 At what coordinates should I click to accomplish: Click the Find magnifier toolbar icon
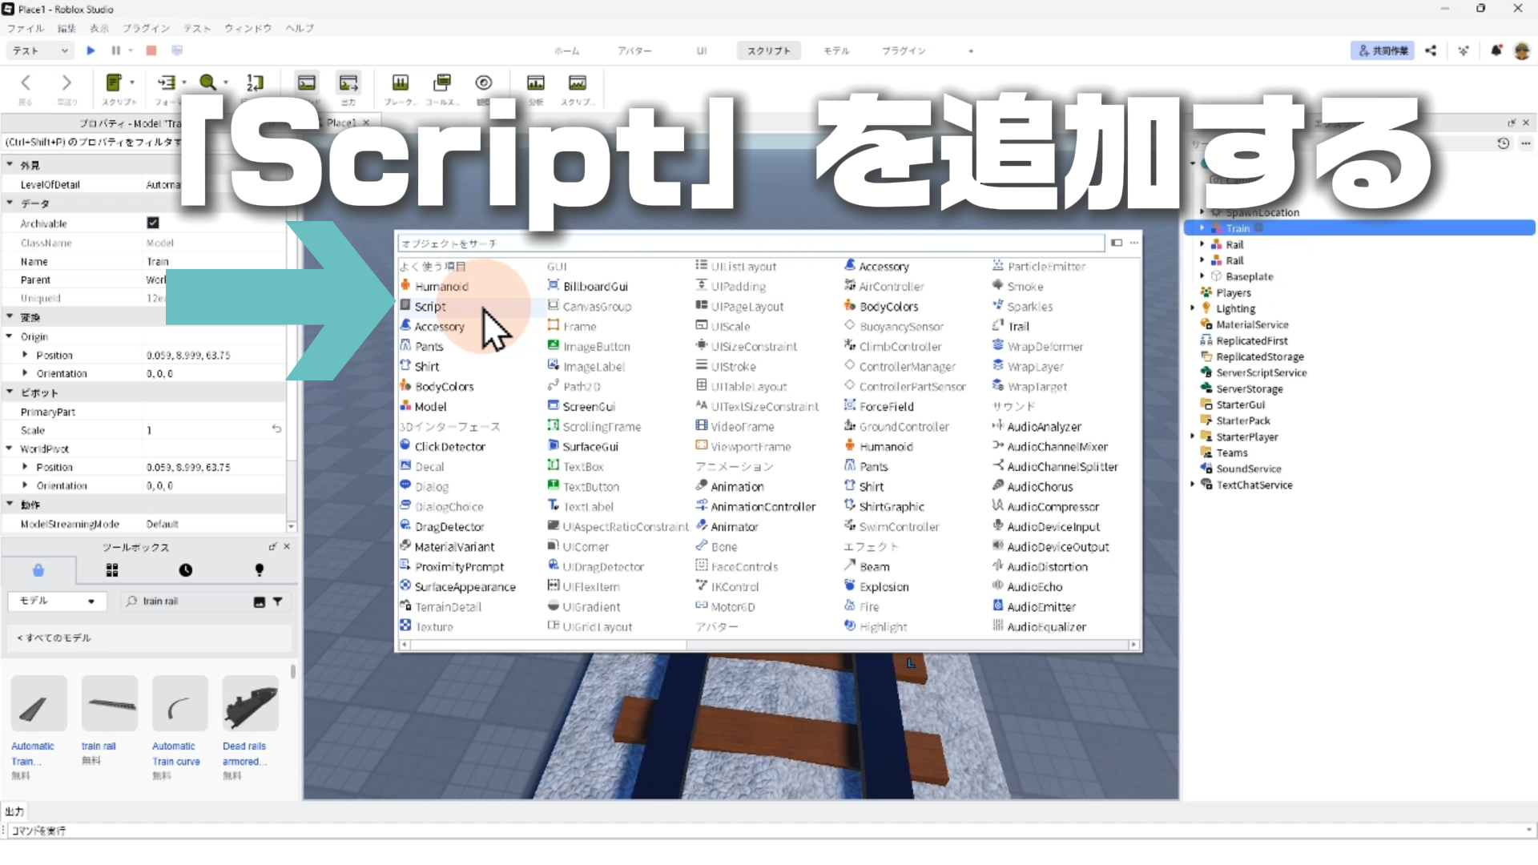coord(208,82)
